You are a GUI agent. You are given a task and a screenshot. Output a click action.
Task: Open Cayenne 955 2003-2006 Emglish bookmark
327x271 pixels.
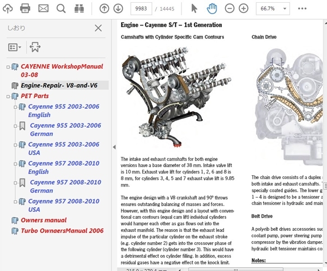[x=64, y=110]
